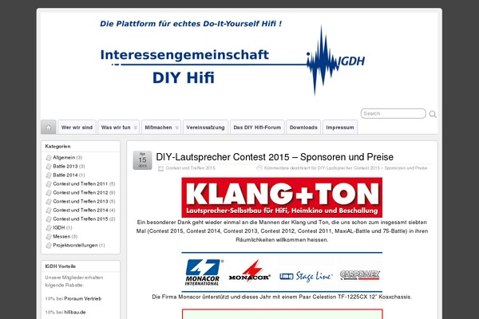
Task: Open the Vereinssatzung page
Action: (x=205, y=128)
